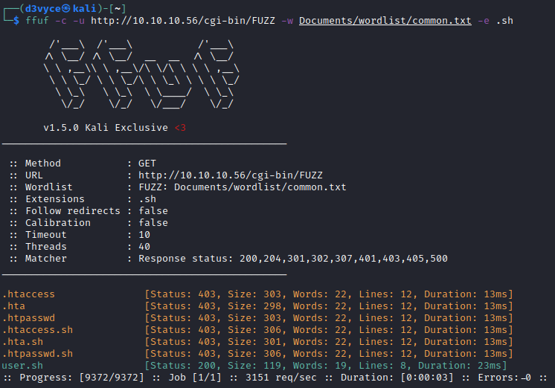Screen dimensions: 555x388
Task: Click the dollar sign prompt symbol
Action: (16, 21)
